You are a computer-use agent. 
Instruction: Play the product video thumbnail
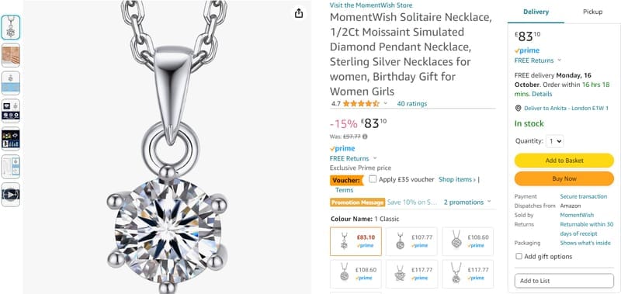click(11, 194)
